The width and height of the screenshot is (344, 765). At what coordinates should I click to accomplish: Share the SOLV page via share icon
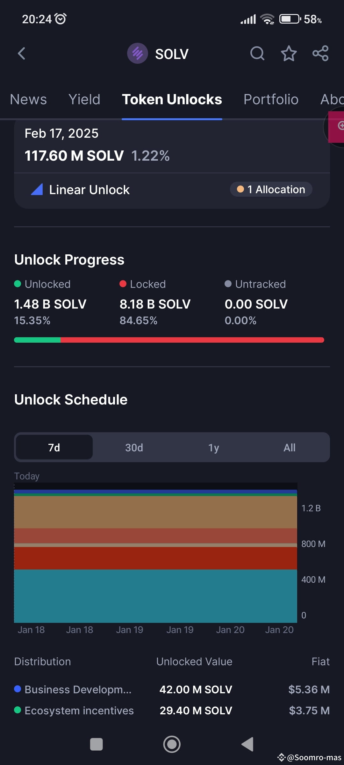coord(320,53)
